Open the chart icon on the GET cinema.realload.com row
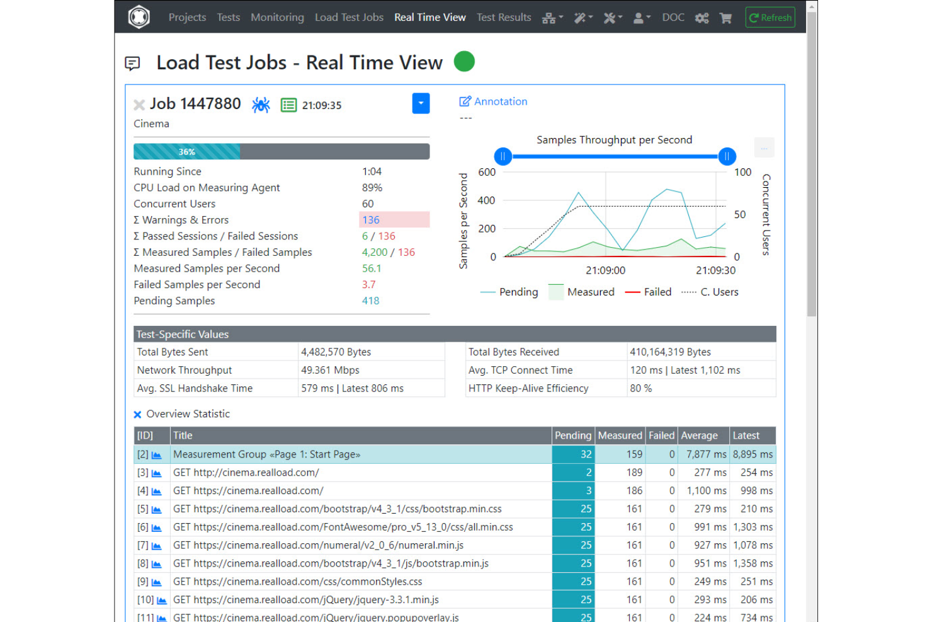 click(x=157, y=473)
